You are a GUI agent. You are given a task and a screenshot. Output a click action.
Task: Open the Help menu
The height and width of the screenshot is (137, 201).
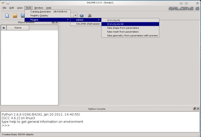click(49, 8)
